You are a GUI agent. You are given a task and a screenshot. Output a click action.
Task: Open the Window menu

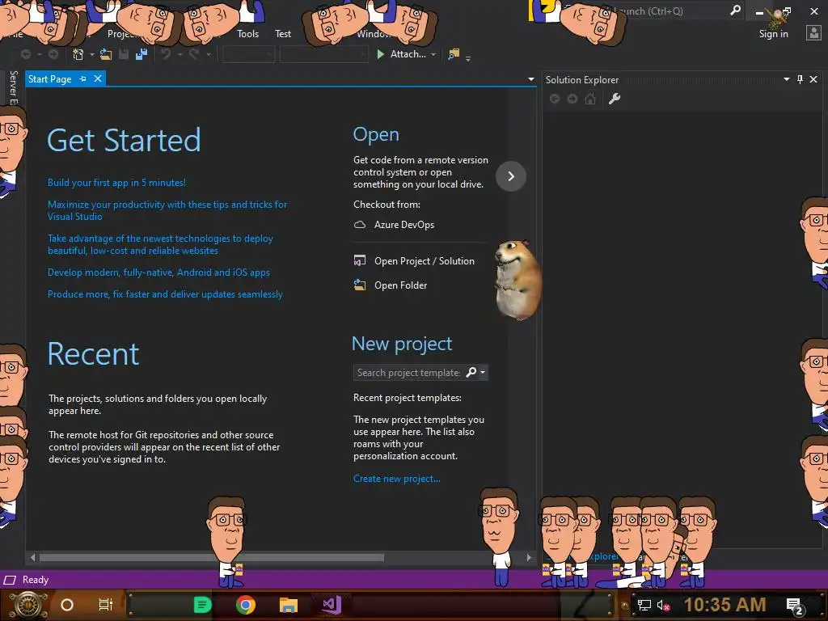point(375,34)
